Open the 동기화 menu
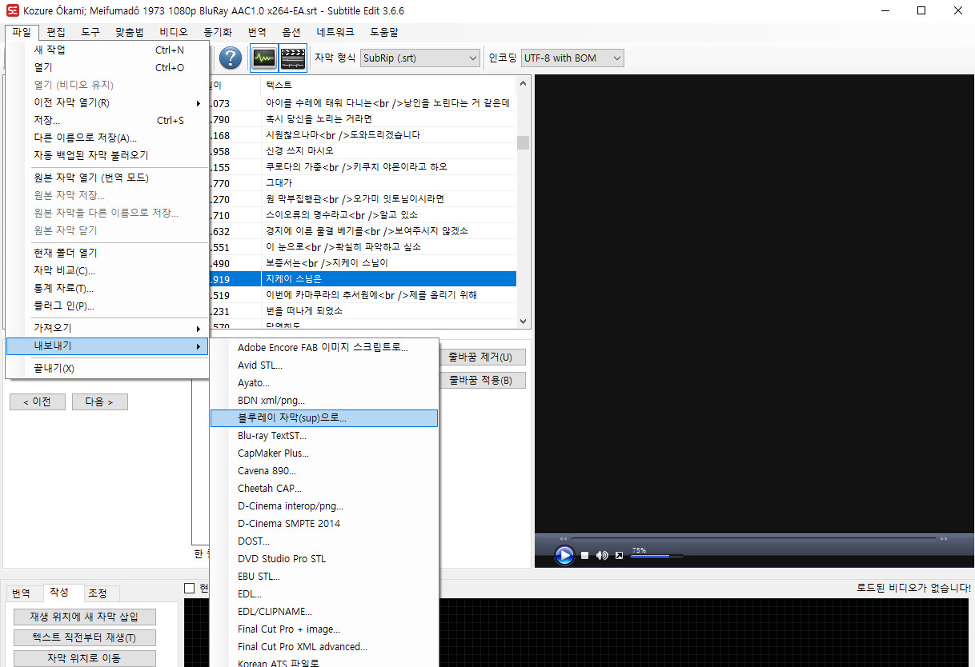Viewport: 975px width, 667px height. click(218, 32)
